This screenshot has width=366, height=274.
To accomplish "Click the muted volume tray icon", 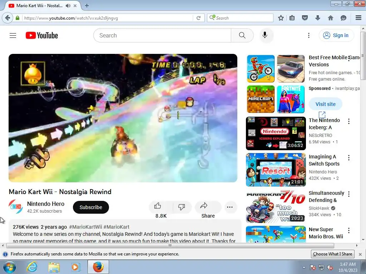I will click(330, 267).
